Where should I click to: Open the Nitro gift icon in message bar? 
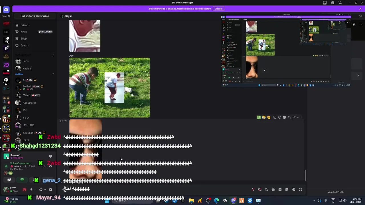[x=273, y=190]
